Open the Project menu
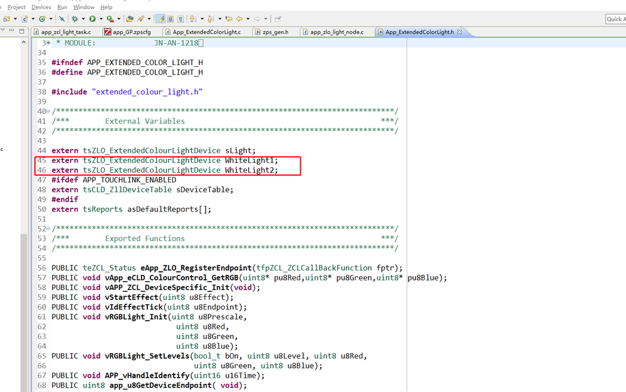Viewport: 626px width, 392px height. [x=16, y=7]
